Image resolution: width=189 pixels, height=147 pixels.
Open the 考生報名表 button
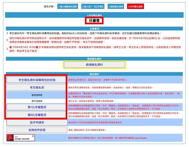pos(37,87)
